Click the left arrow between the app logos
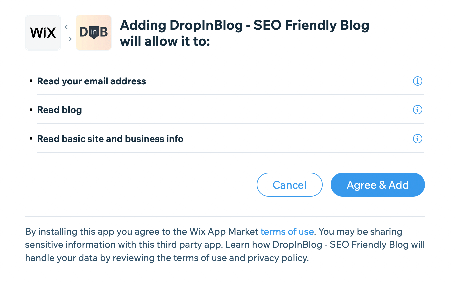The image size is (456, 282). coord(68,26)
